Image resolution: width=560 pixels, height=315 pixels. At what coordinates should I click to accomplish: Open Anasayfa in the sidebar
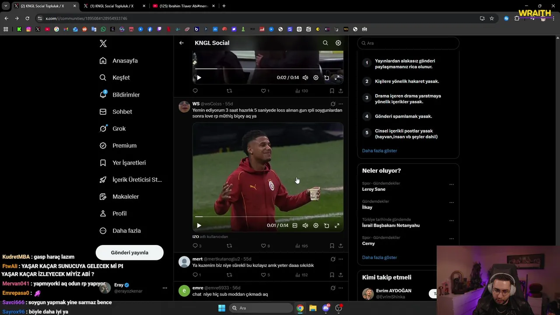(119, 61)
